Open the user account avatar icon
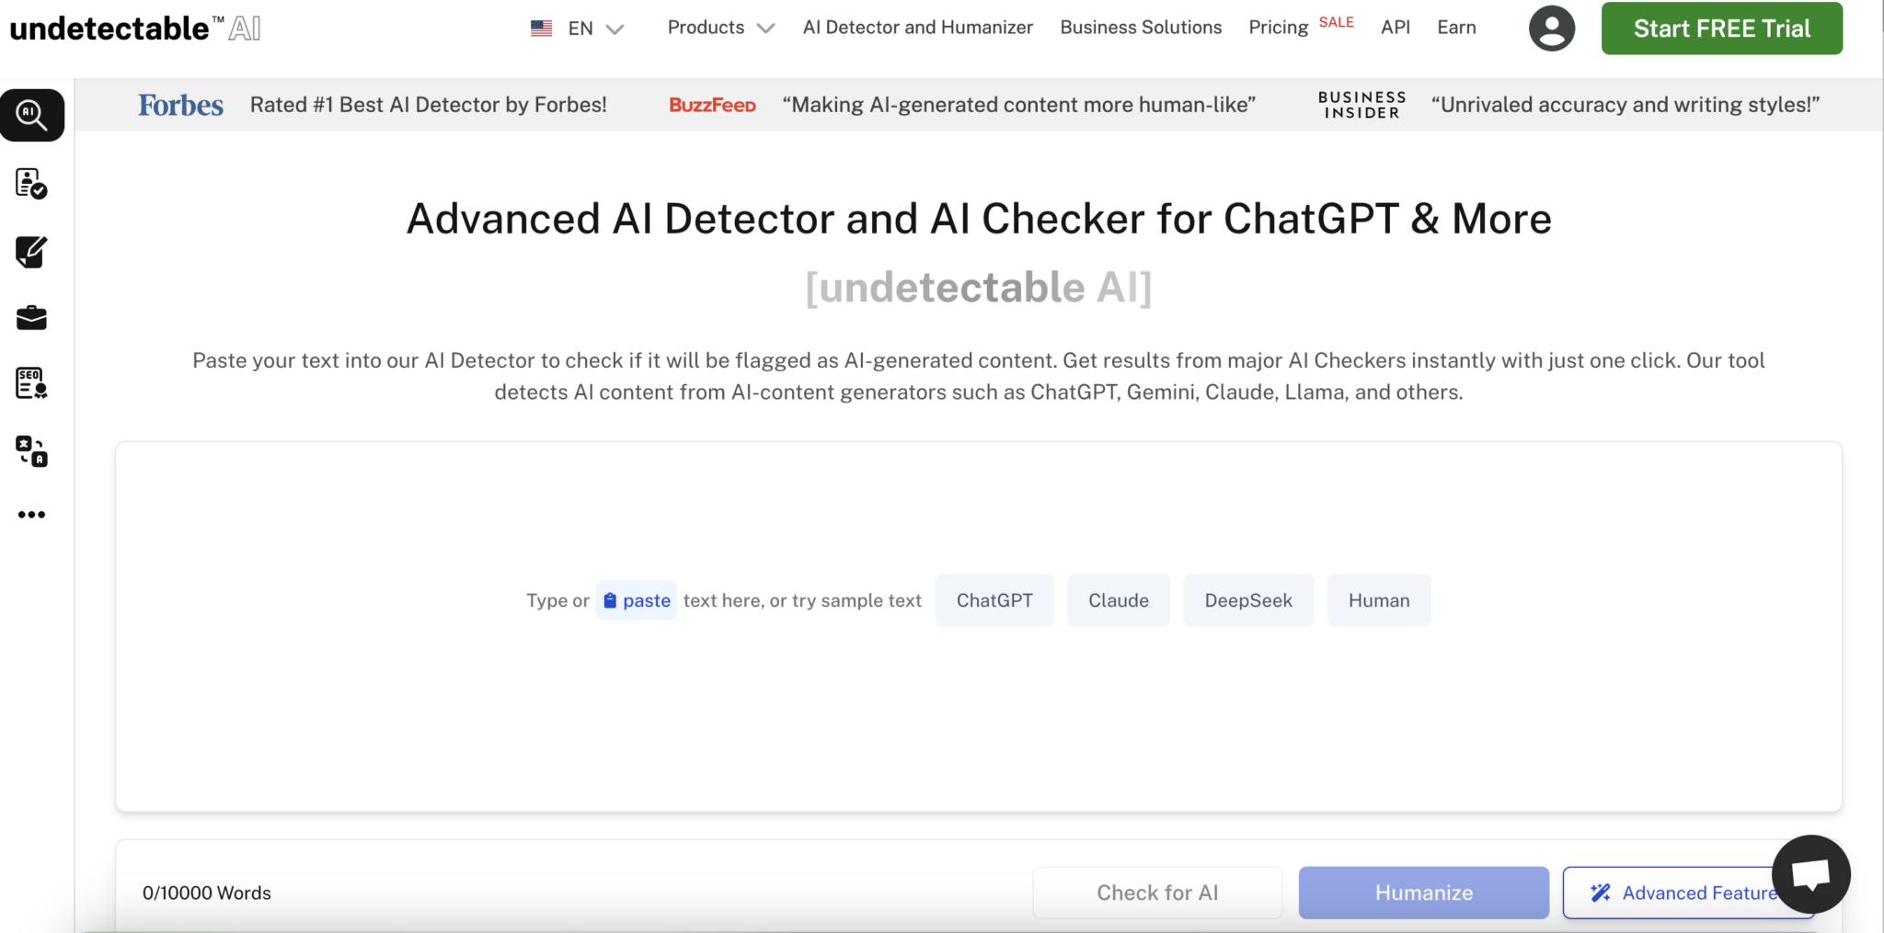Viewport: 1884px width, 933px height. tap(1551, 28)
